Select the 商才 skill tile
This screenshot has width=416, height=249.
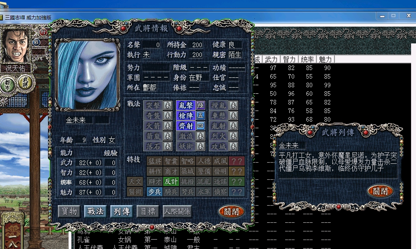point(171,171)
